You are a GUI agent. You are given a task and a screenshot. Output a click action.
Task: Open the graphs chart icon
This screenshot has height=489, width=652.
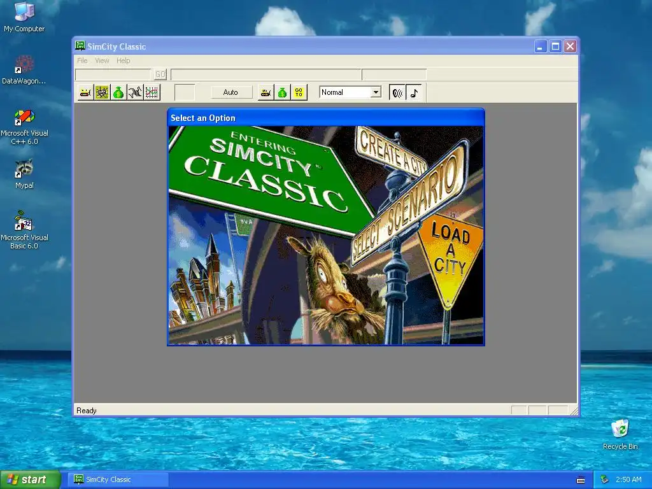[x=152, y=92]
